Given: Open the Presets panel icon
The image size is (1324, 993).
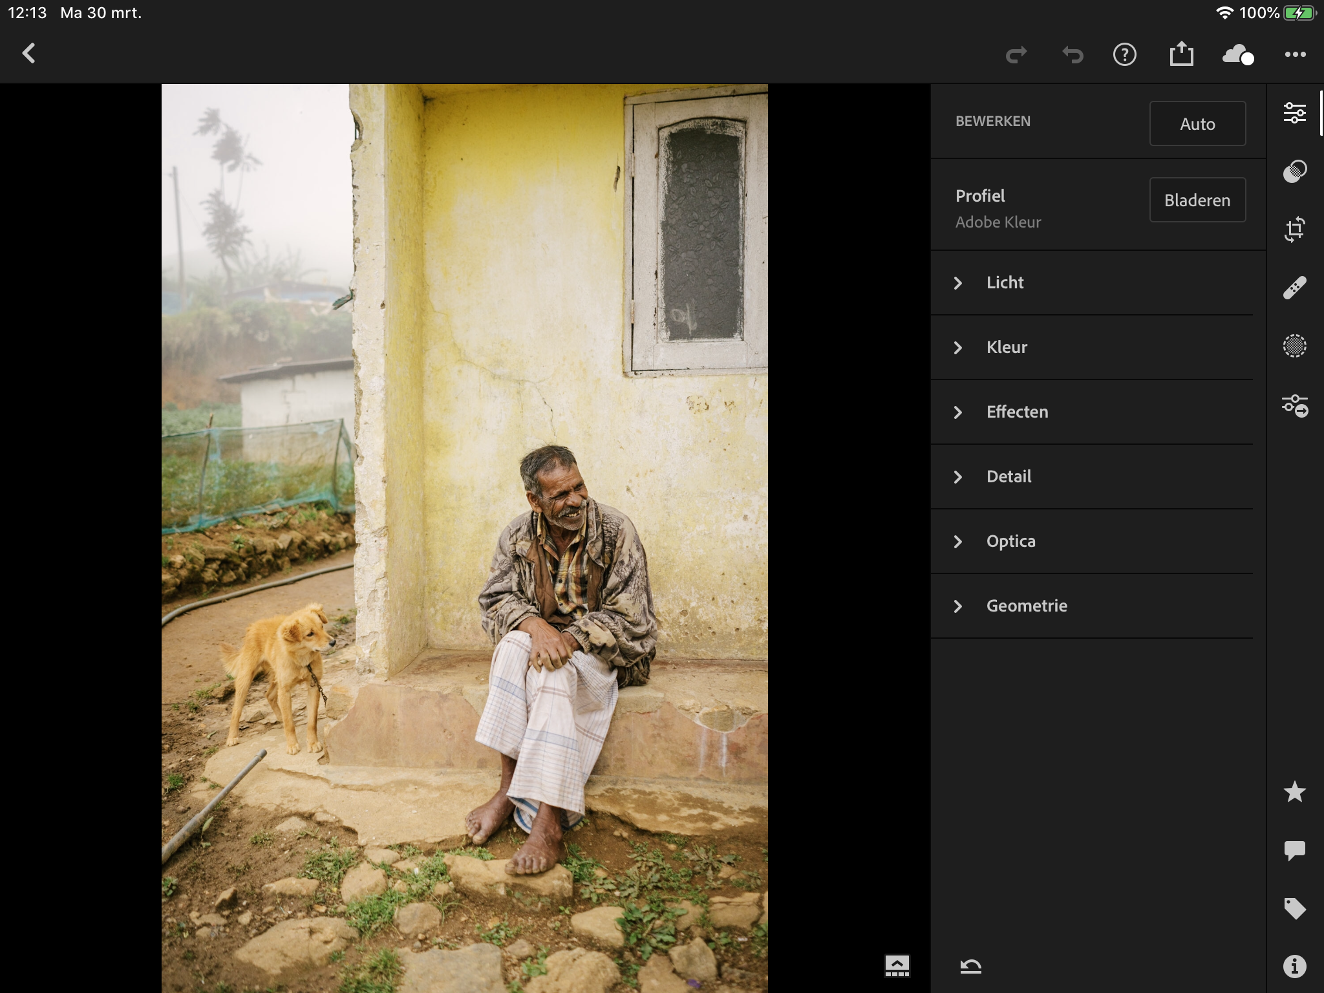Looking at the screenshot, I should (x=1294, y=171).
